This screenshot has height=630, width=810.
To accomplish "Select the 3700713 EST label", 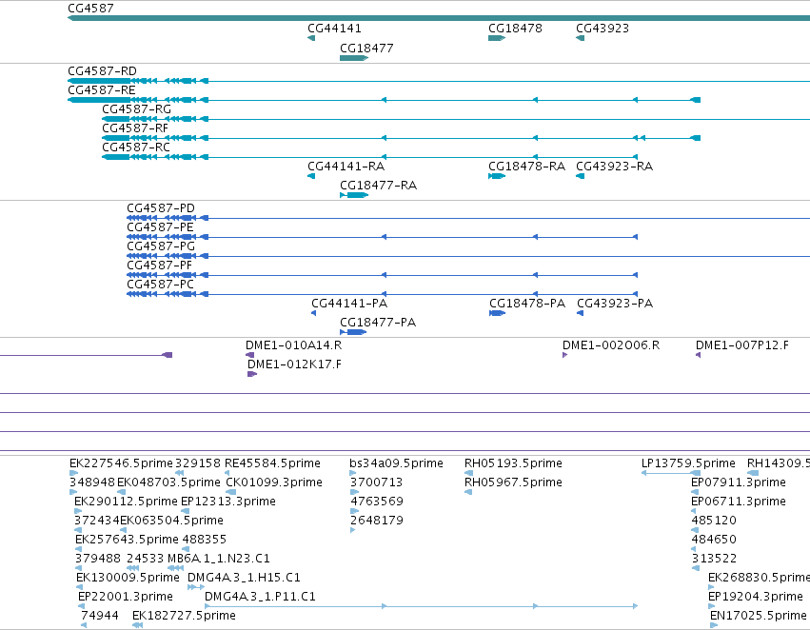I will coord(377,482).
